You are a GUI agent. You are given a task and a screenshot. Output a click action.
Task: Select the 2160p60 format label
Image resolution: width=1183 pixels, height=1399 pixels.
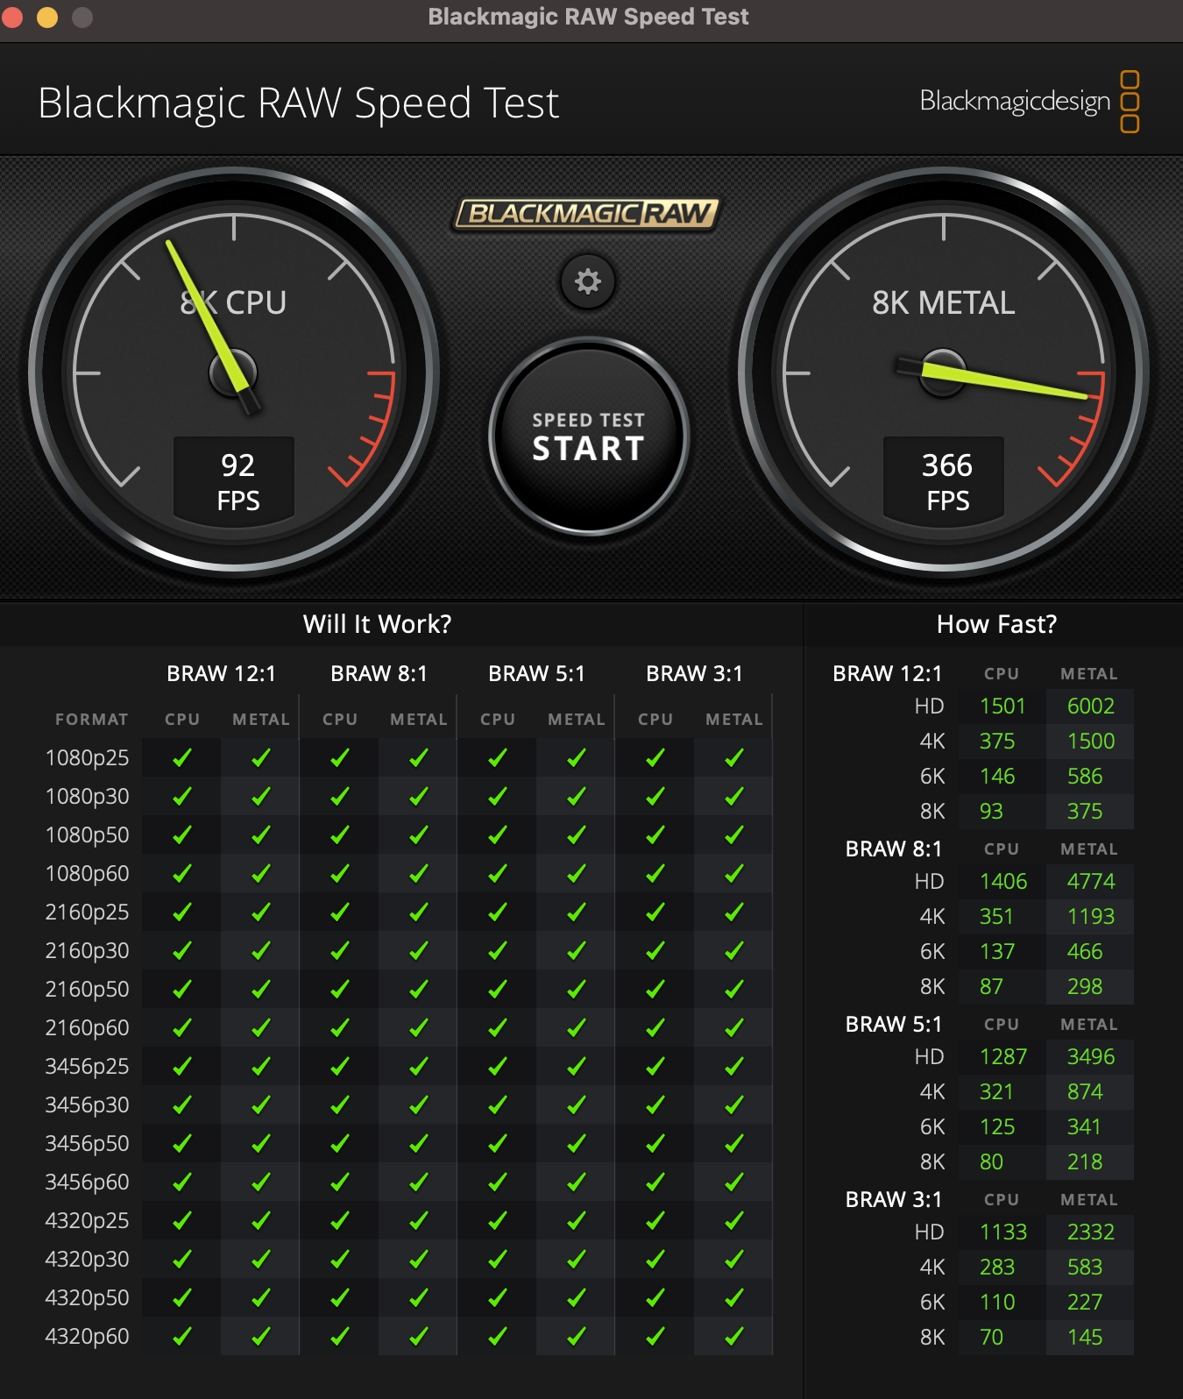(x=87, y=1028)
